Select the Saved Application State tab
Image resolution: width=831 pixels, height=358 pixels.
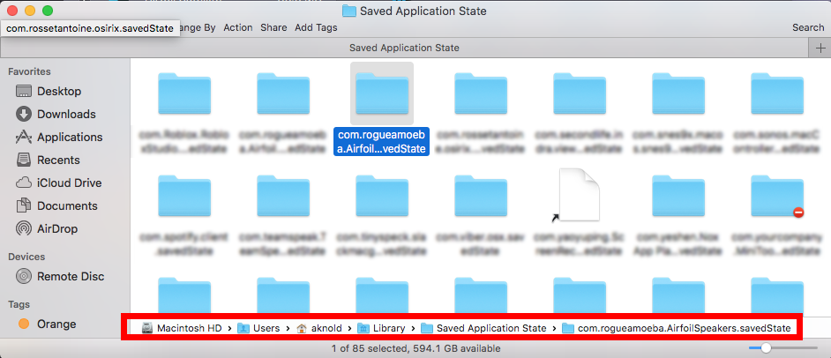(x=404, y=48)
